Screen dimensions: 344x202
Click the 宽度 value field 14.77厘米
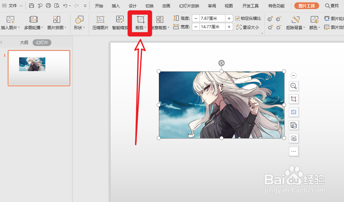pyautogui.click(x=212, y=27)
